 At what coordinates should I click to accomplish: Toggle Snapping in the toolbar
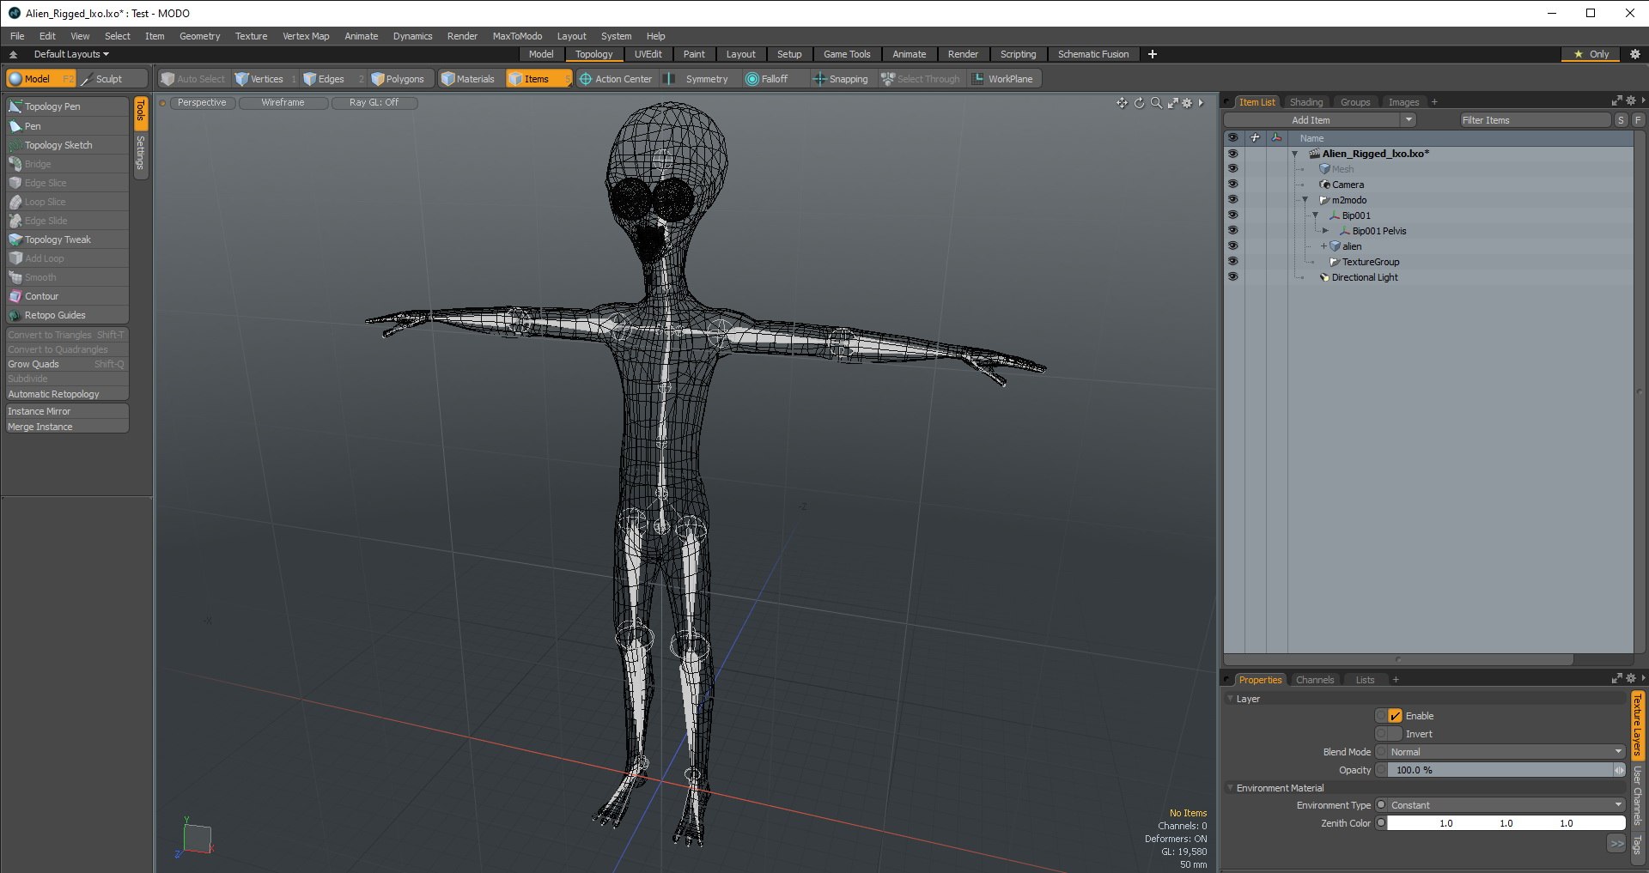click(x=841, y=79)
